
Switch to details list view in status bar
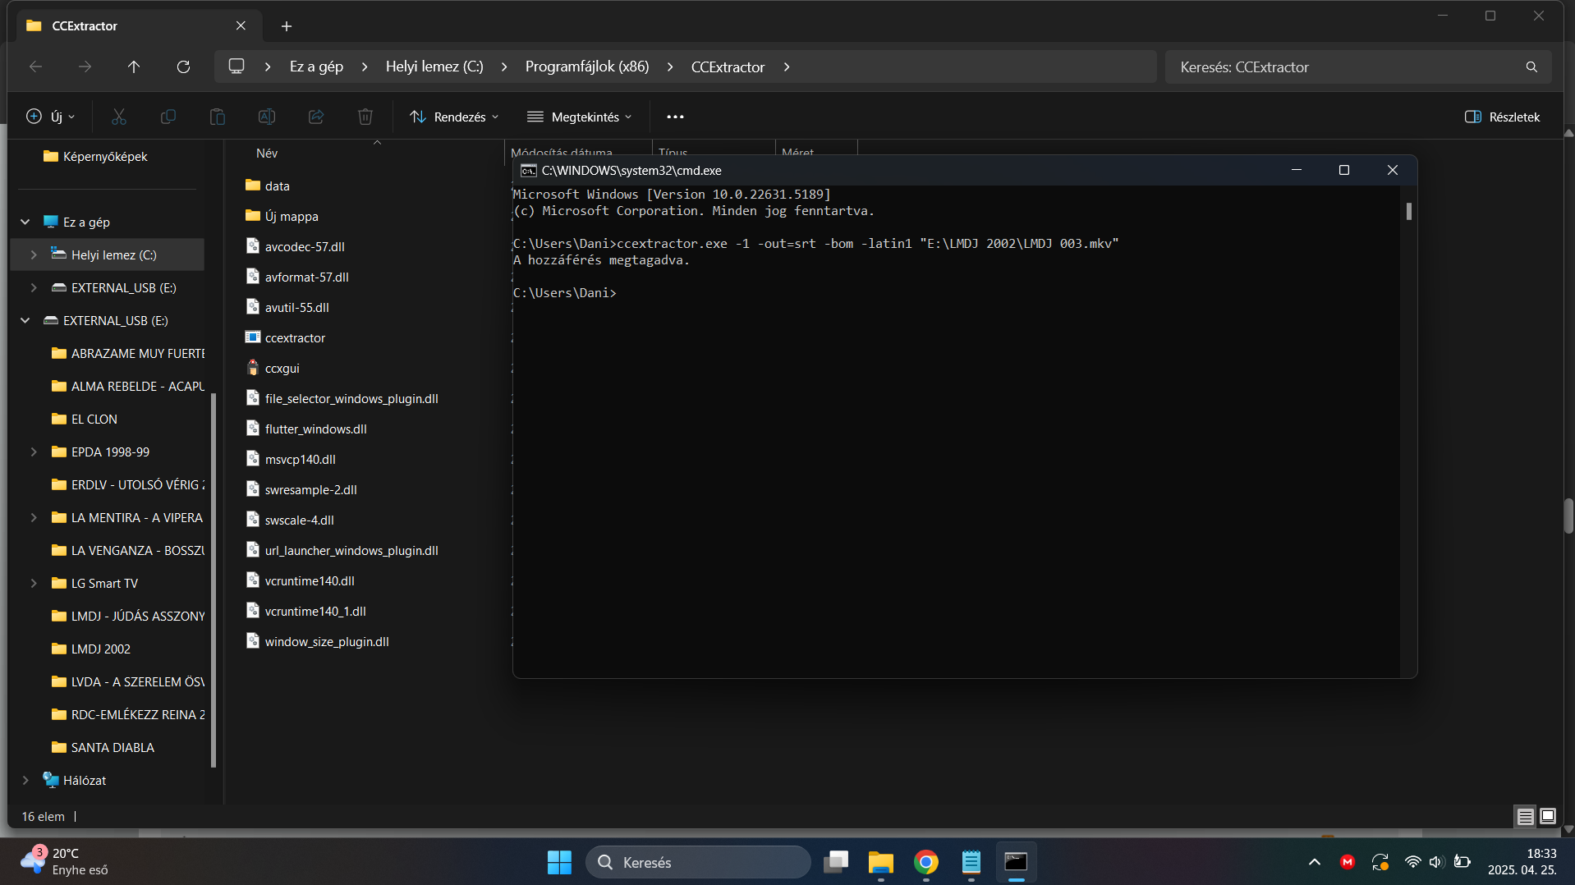click(1525, 816)
